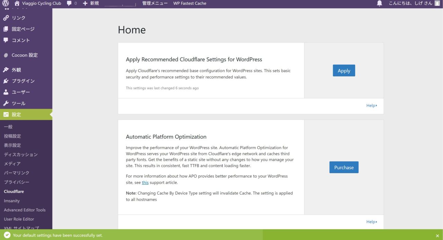
Task: Click the WordPress logo in admin bar
Action: click(6, 3)
